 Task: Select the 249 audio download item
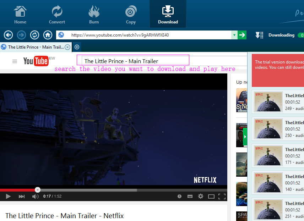pyautogui.click(x=278, y=102)
